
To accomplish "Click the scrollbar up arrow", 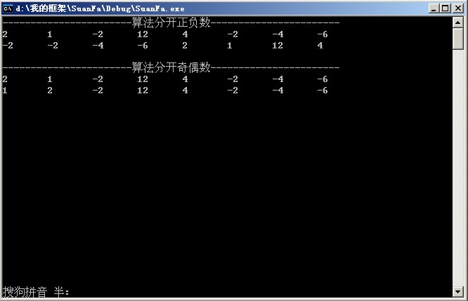I will pos(458,22).
